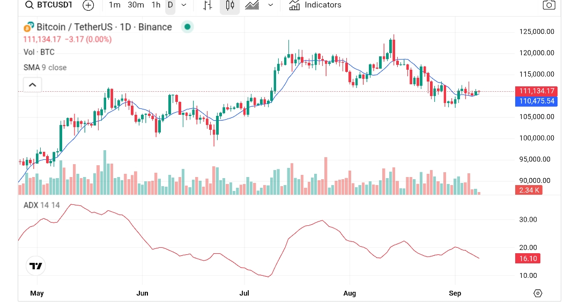Collapse the indicator legend with chevron
579x302 pixels.
coord(32,85)
